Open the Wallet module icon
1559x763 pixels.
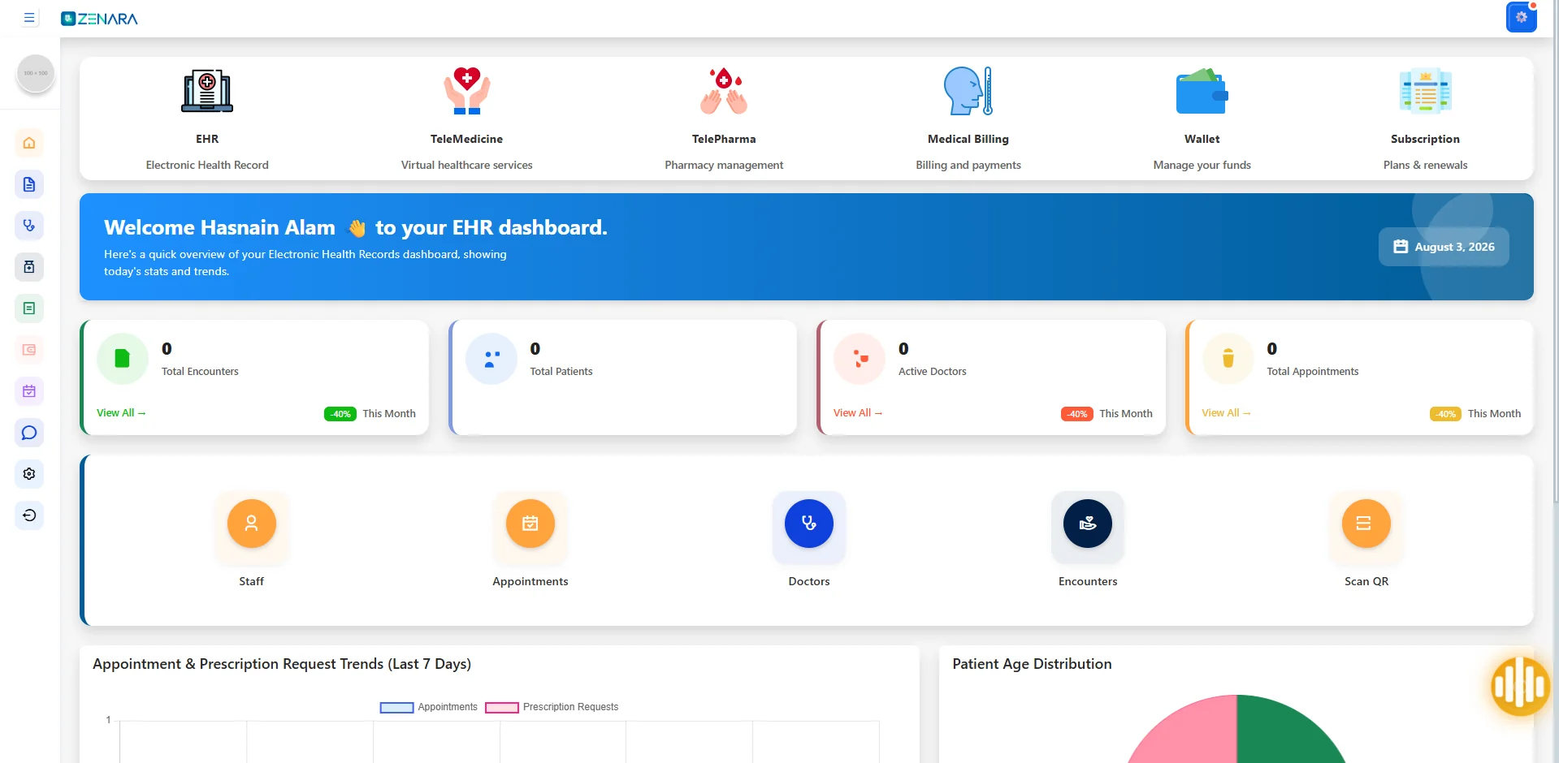pos(1202,91)
